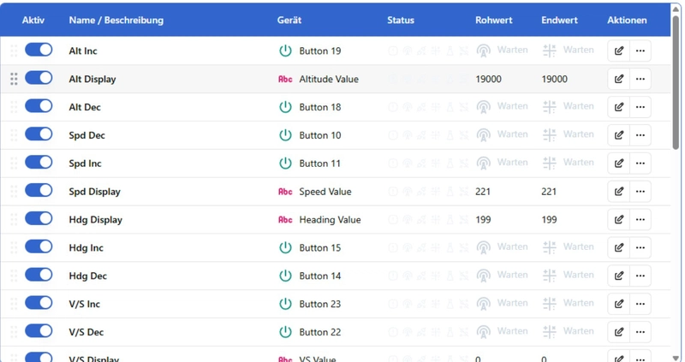The image size is (685, 362).
Task: Click the Abc icon beside Altitude Value
Action: coord(286,80)
